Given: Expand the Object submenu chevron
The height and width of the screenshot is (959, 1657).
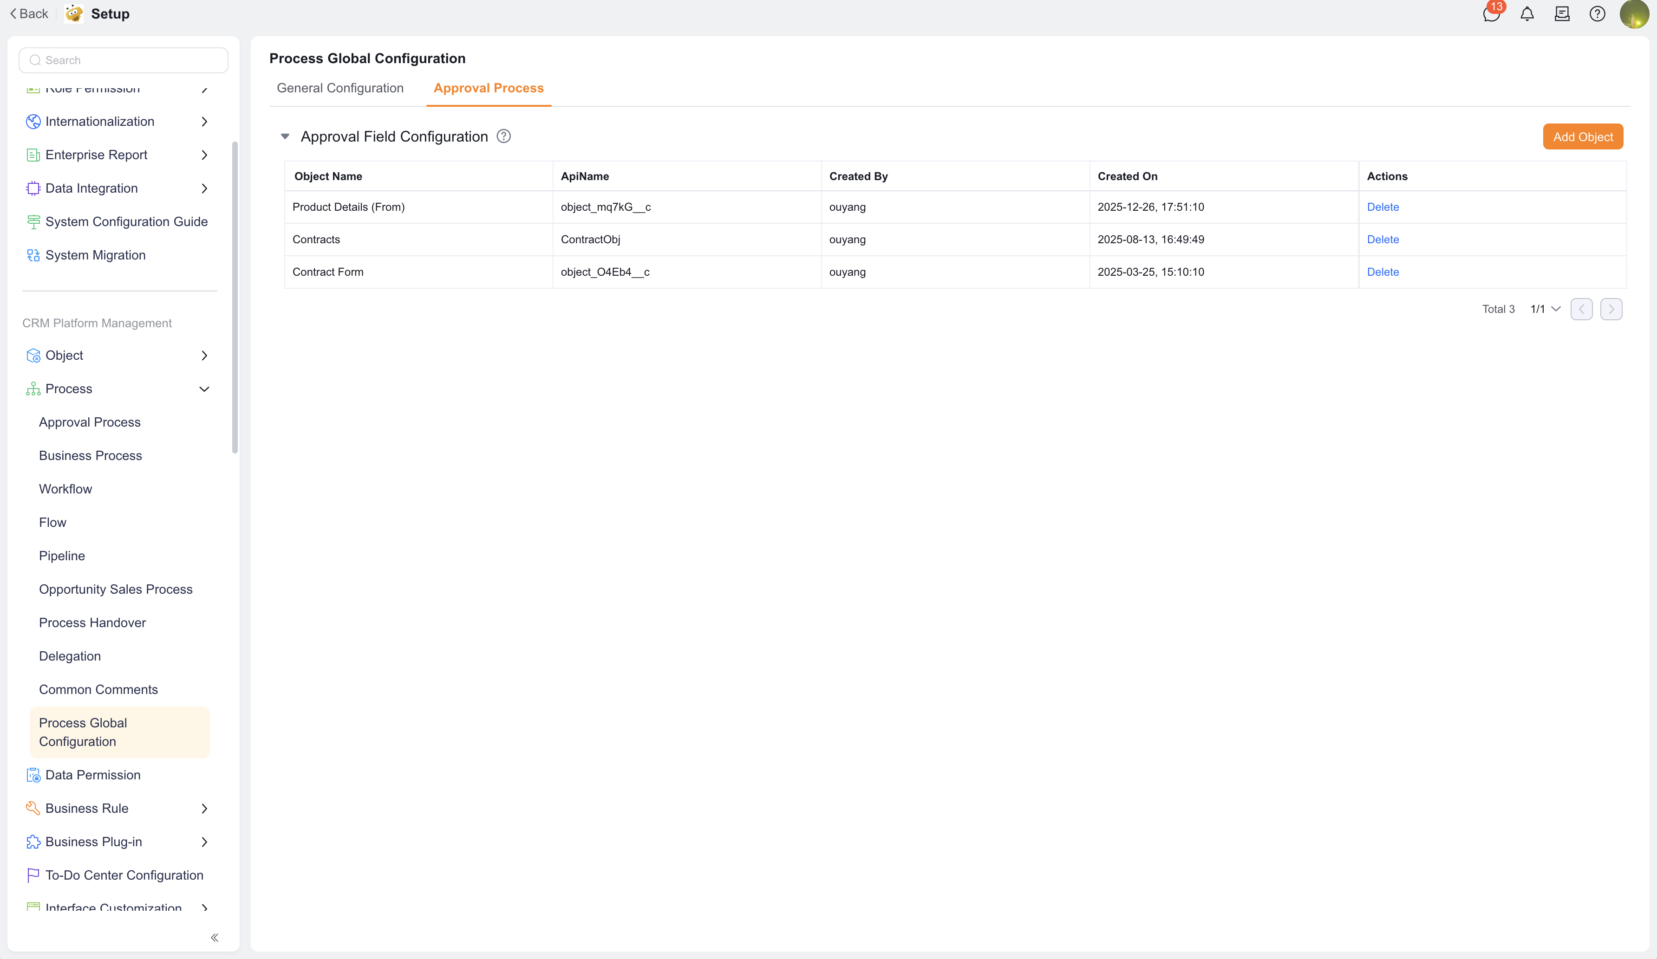Looking at the screenshot, I should pos(204,356).
